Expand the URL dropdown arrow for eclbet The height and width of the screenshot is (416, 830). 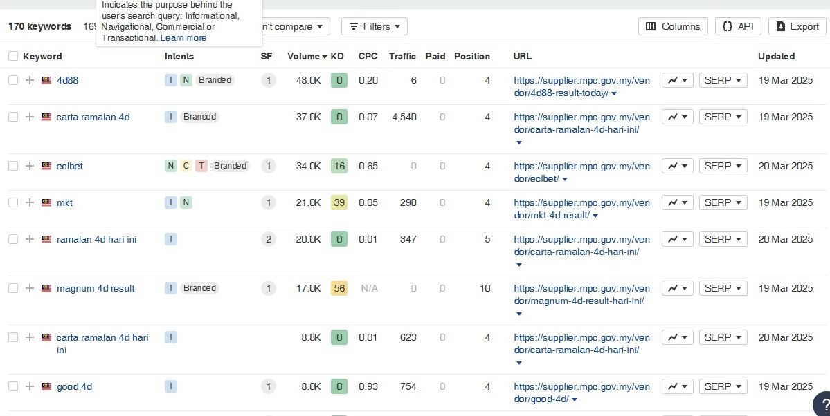(565, 180)
